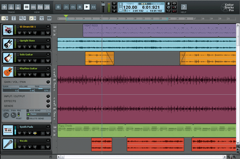Click the horizontal scrollbar right arrow
This screenshot has height=159, width=240.
click(x=224, y=157)
